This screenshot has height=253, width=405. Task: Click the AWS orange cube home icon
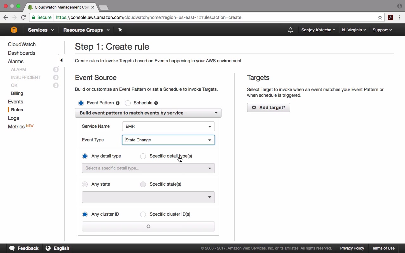(14, 30)
